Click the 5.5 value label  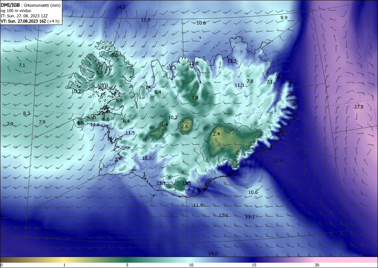(115, 55)
